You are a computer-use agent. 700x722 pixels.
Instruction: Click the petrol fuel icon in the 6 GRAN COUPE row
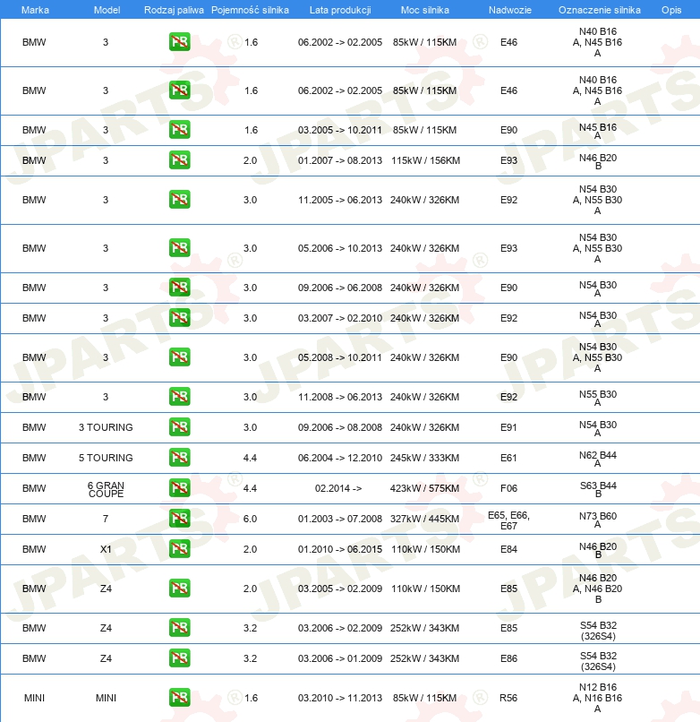[x=180, y=487]
